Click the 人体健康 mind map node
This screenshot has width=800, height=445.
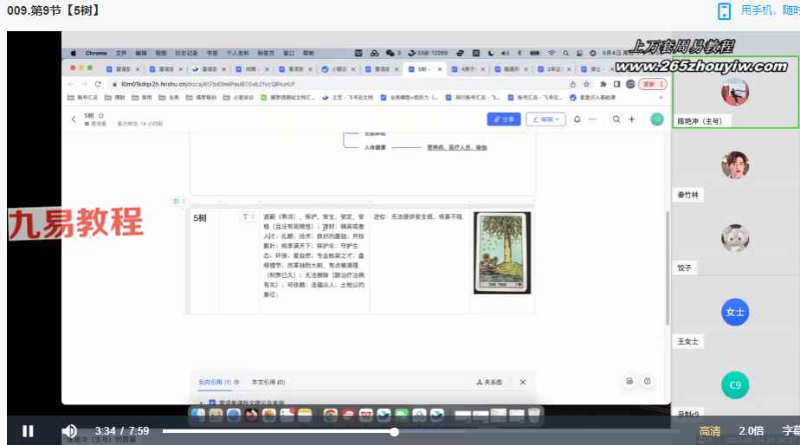point(375,147)
